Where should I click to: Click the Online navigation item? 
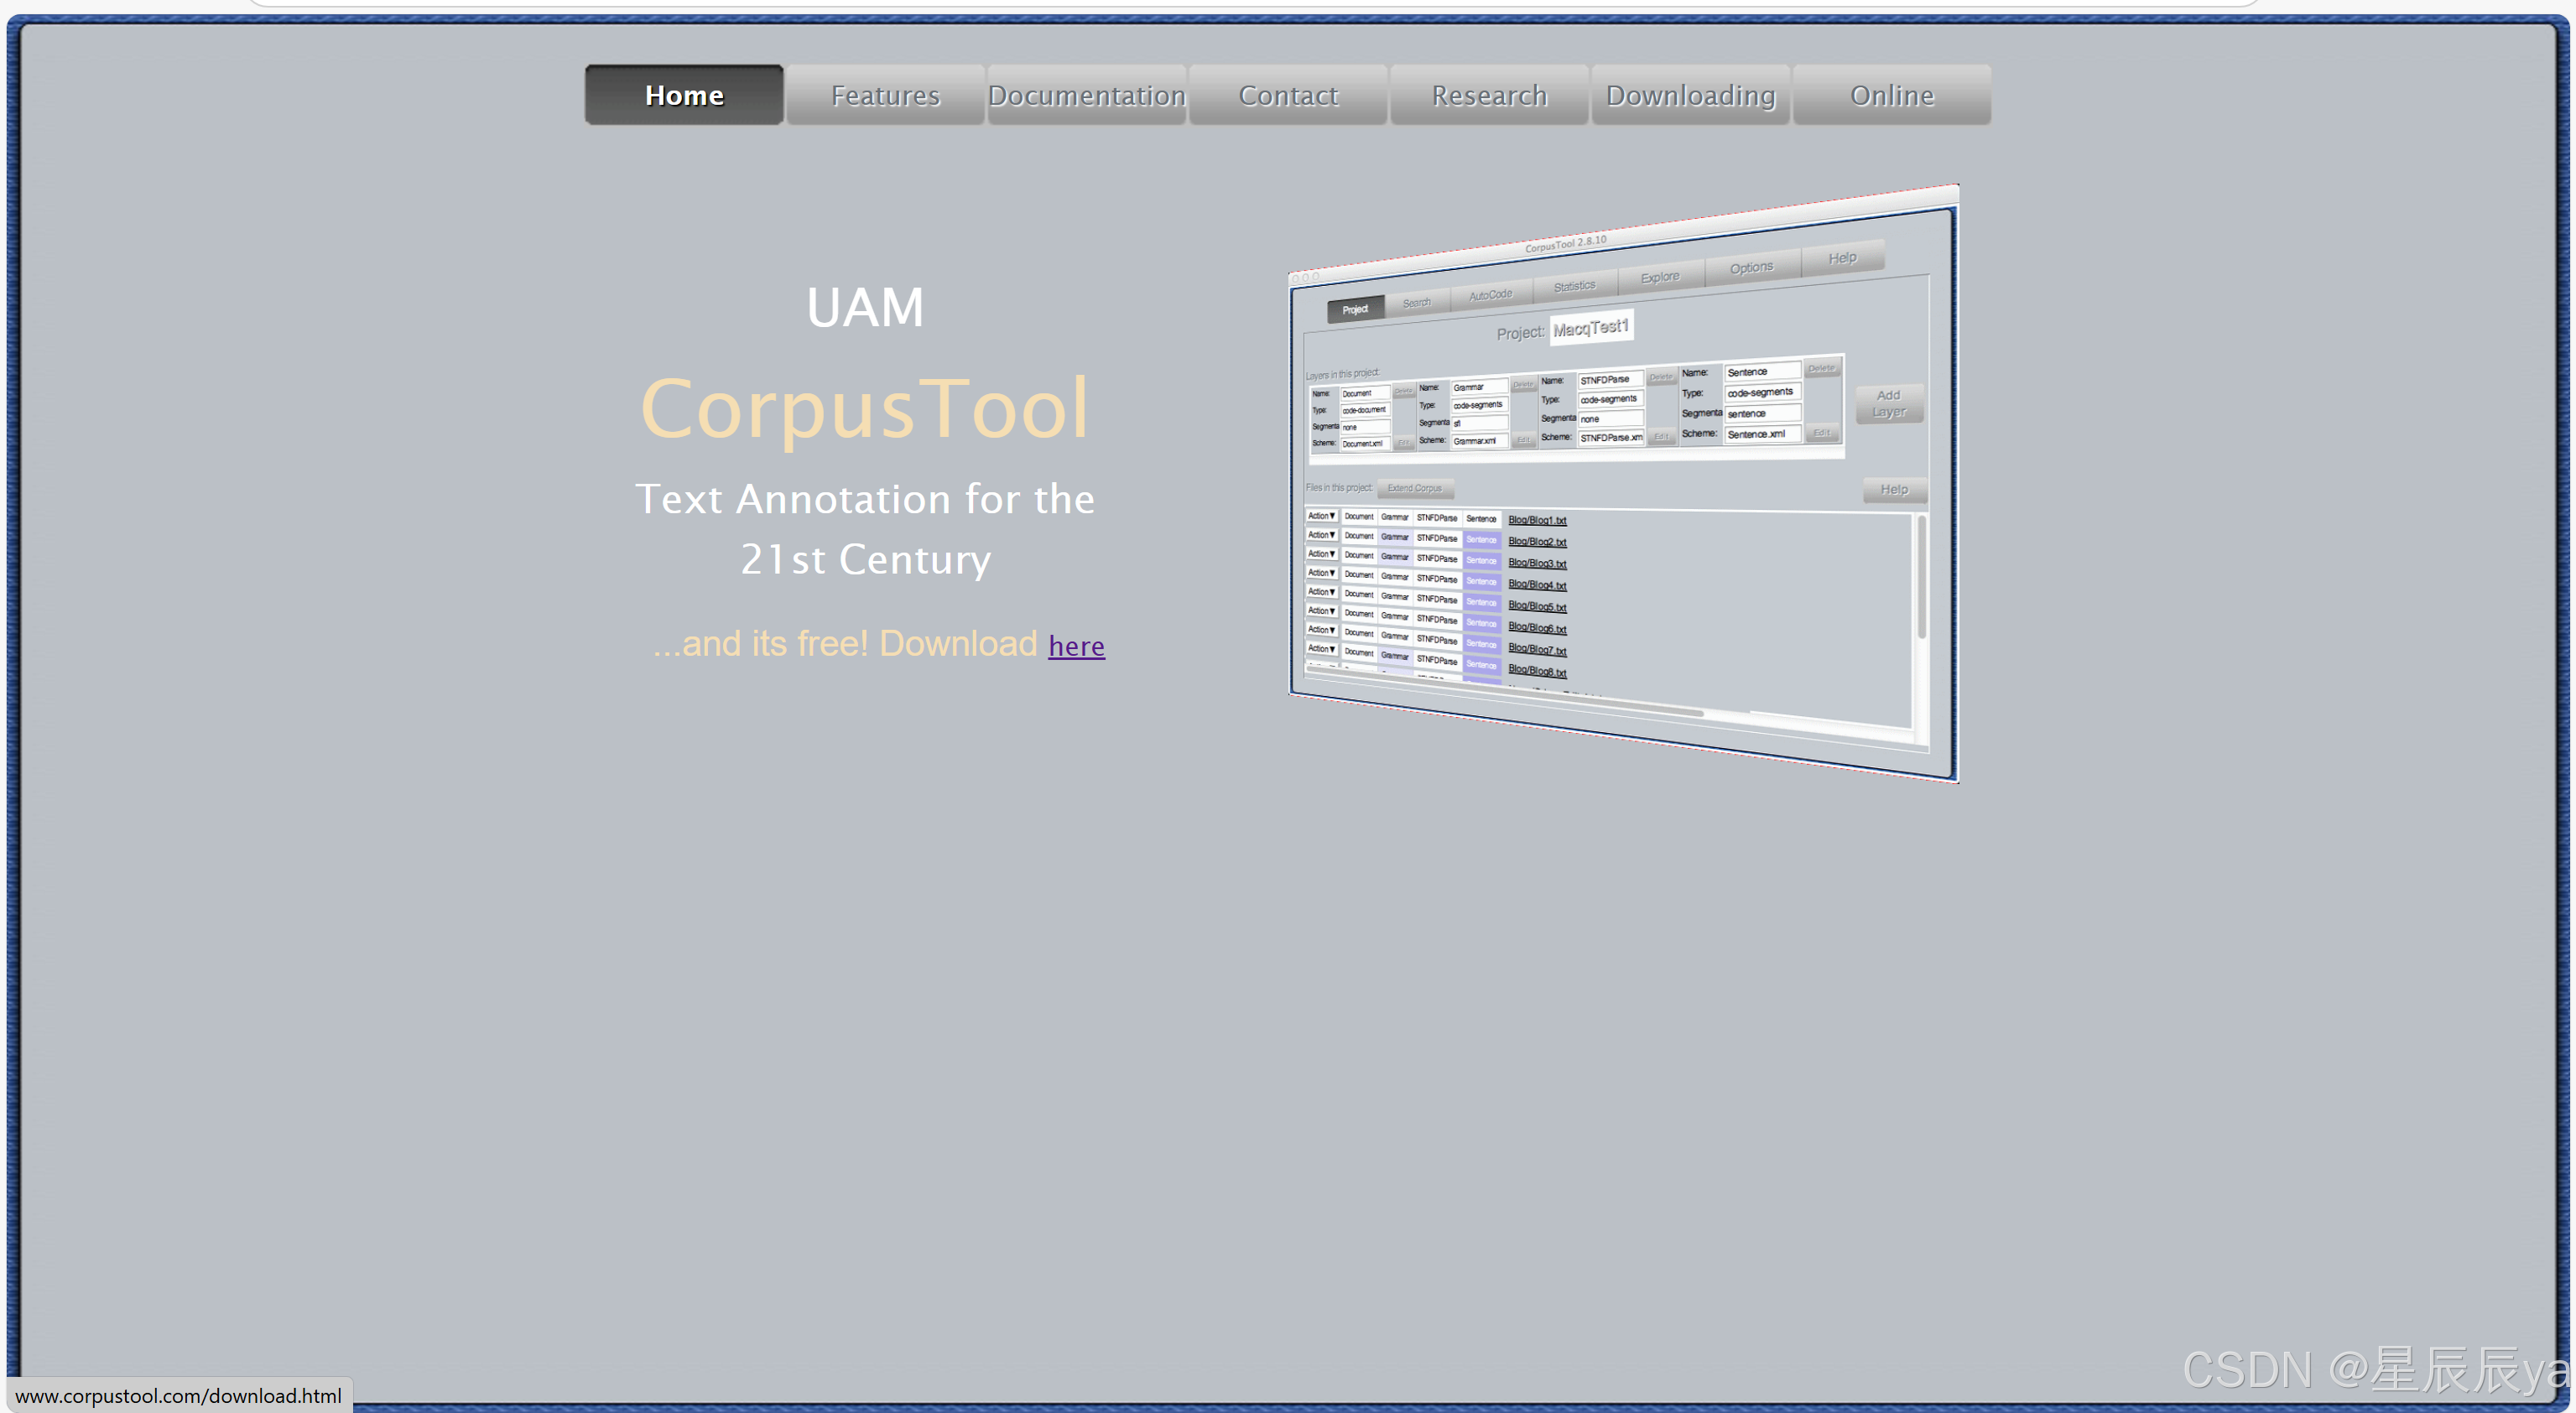pyautogui.click(x=1891, y=95)
